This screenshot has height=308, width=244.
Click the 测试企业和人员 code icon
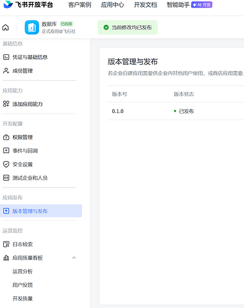(6, 178)
